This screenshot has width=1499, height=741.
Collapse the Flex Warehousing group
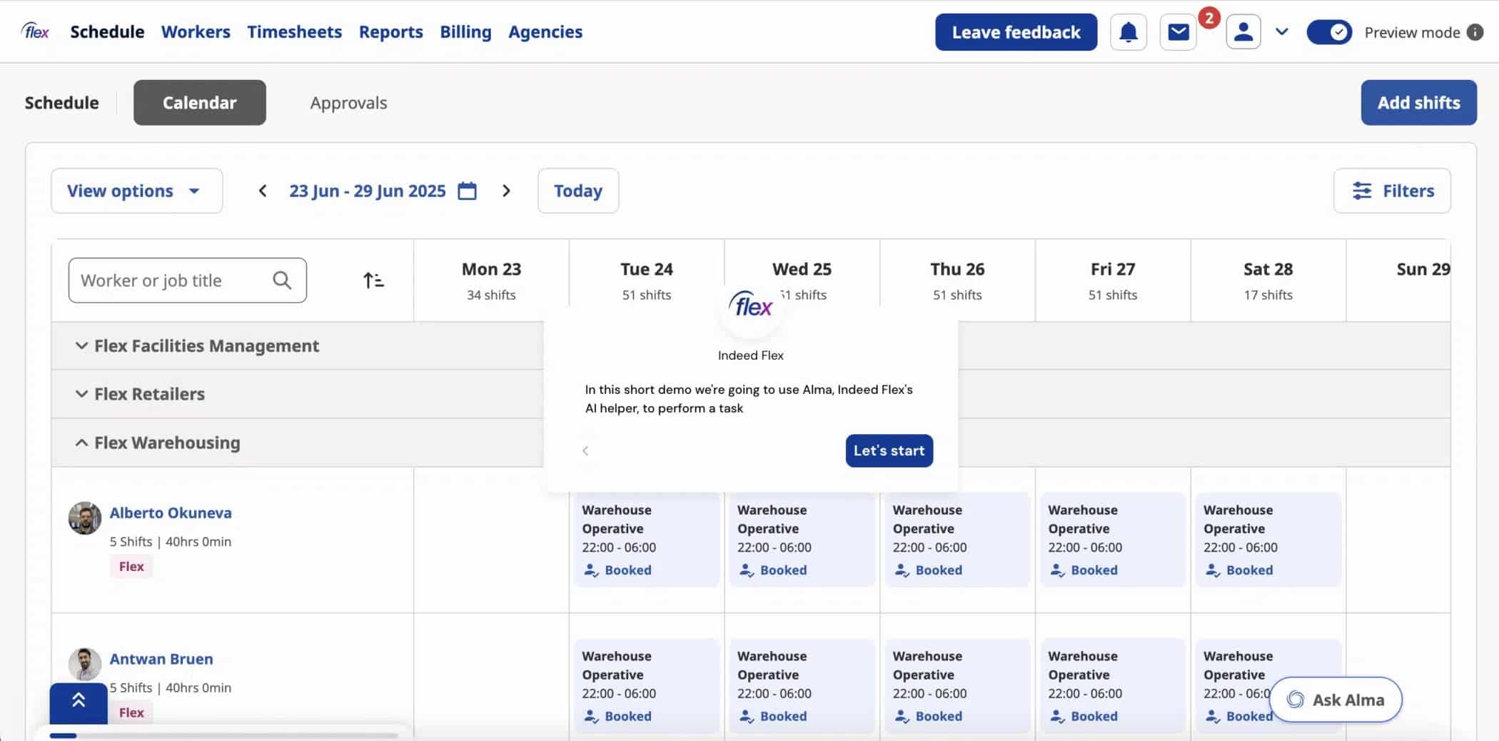point(82,443)
